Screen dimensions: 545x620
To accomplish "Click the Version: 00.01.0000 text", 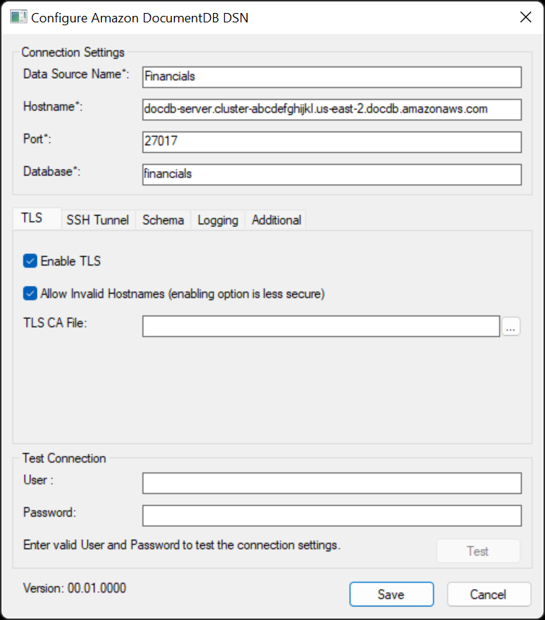I will tap(74, 588).
